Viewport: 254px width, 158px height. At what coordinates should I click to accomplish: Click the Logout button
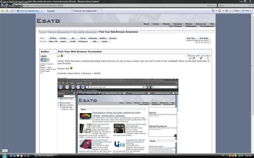point(63,41)
